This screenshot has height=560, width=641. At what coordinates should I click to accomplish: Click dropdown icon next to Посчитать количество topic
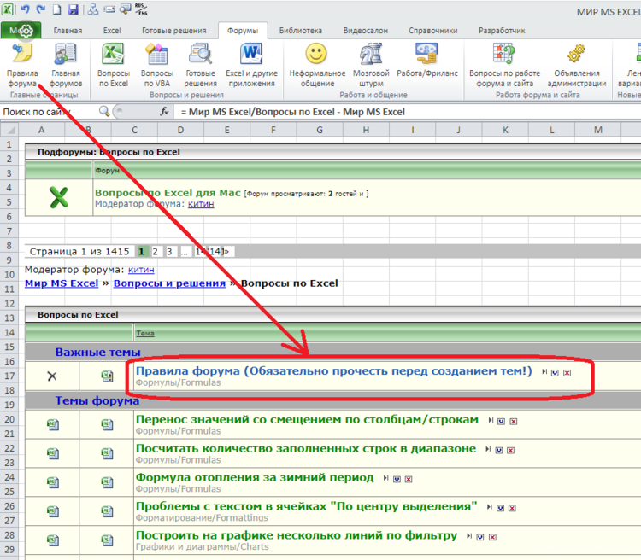pyautogui.click(x=499, y=450)
